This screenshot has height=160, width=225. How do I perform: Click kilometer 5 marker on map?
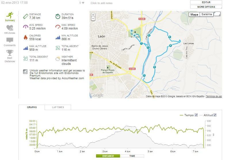[170, 37]
